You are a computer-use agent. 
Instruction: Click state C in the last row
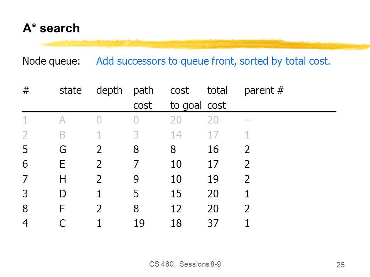pyautogui.click(x=62, y=223)
